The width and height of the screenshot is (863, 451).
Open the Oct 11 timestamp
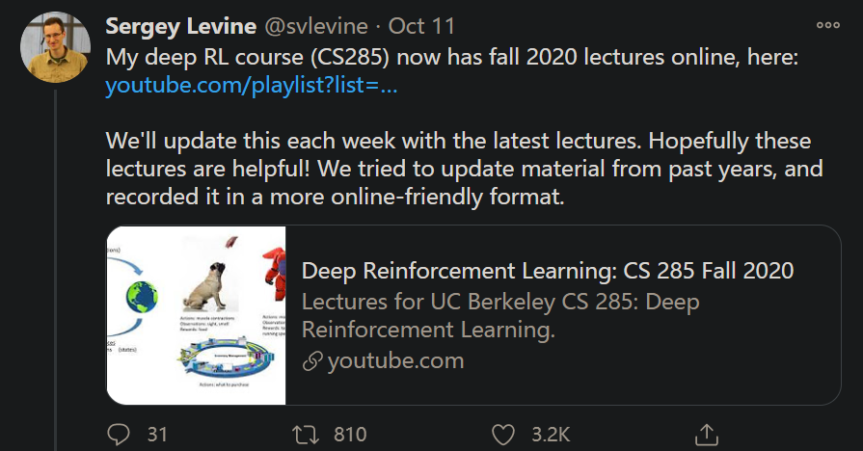(424, 24)
